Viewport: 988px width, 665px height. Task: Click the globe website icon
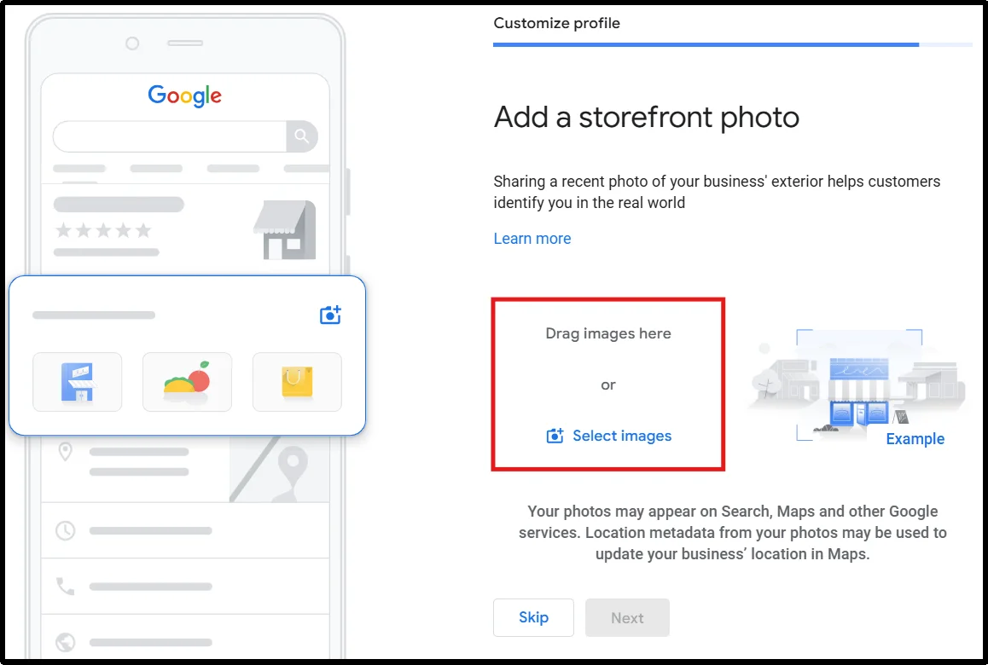point(65,642)
